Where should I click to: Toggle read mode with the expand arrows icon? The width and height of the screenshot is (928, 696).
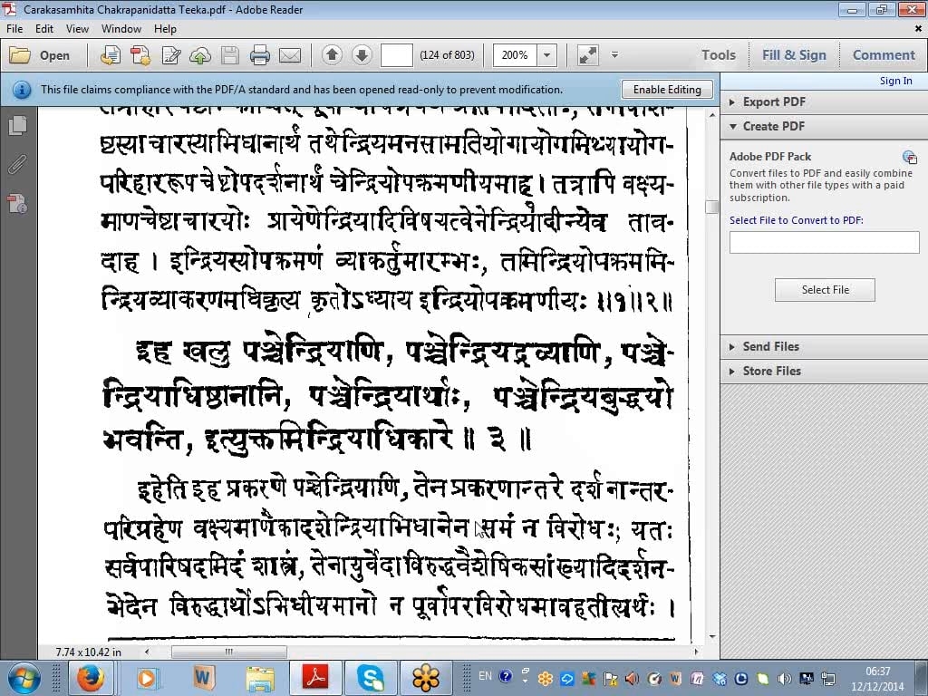coord(588,55)
